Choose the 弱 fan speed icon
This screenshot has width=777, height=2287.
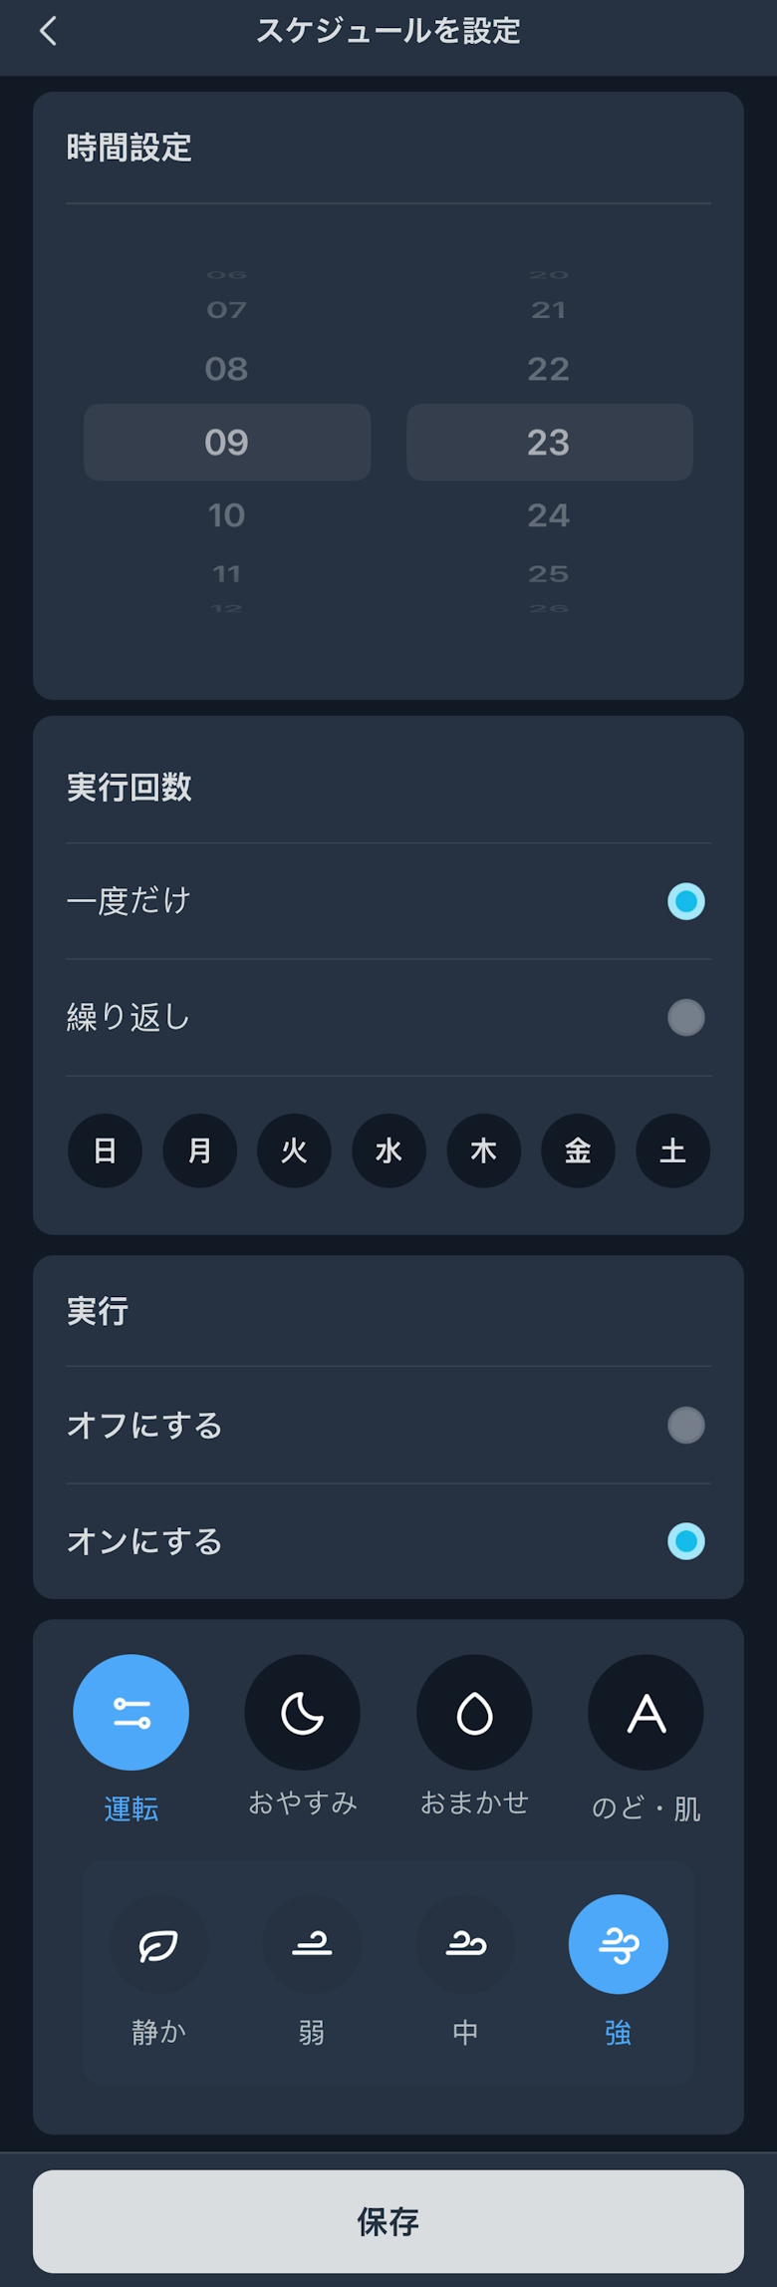pyautogui.click(x=312, y=1944)
